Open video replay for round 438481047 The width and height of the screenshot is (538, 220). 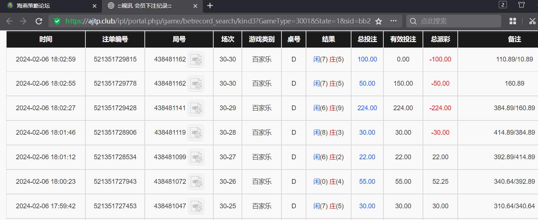click(196, 206)
